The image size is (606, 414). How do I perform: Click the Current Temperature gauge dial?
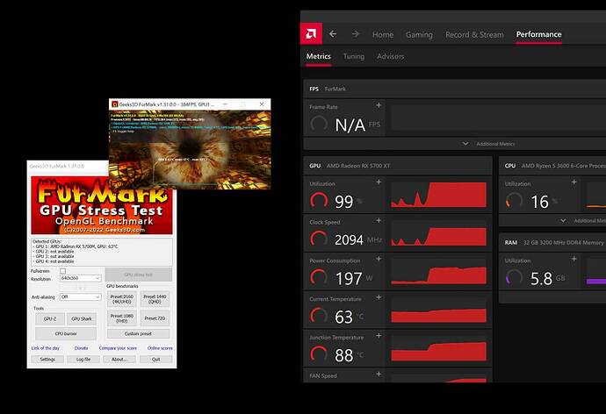(x=319, y=316)
